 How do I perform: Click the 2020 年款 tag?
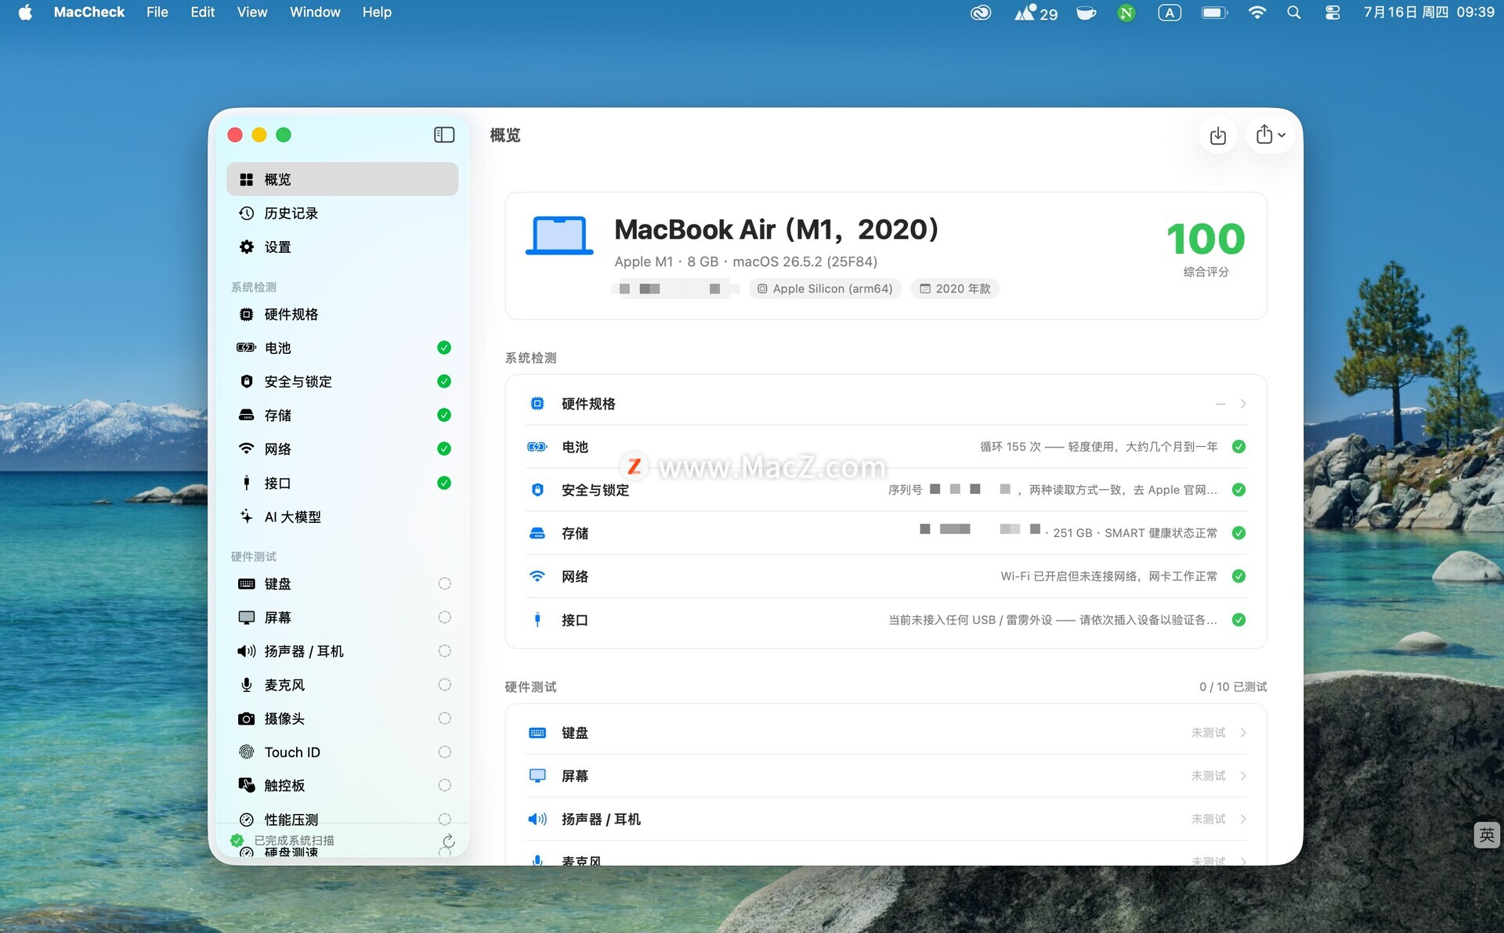955,289
